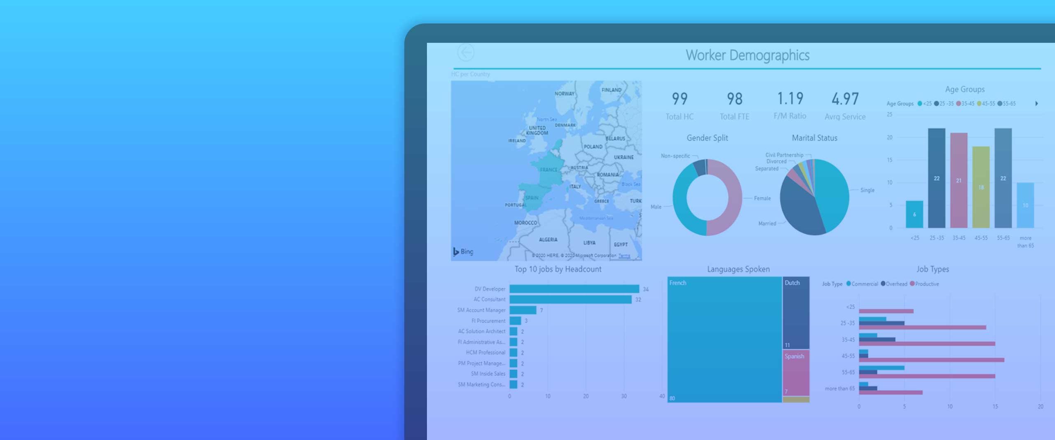Select the 25-35 legend swatch in Age Groups
This screenshot has height=440, width=1055.
936,104
